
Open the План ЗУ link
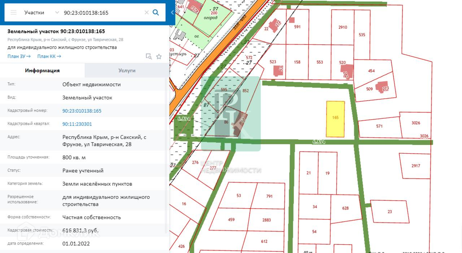click(x=19, y=56)
